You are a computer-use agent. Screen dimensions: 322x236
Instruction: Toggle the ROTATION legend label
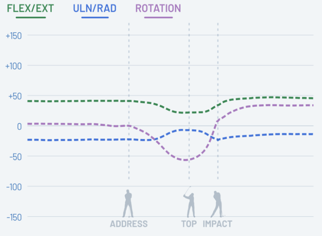click(x=158, y=8)
